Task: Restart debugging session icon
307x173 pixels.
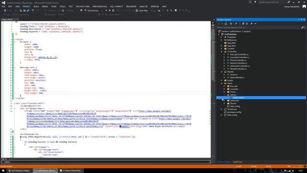Action: pyautogui.click(x=113, y=11)
